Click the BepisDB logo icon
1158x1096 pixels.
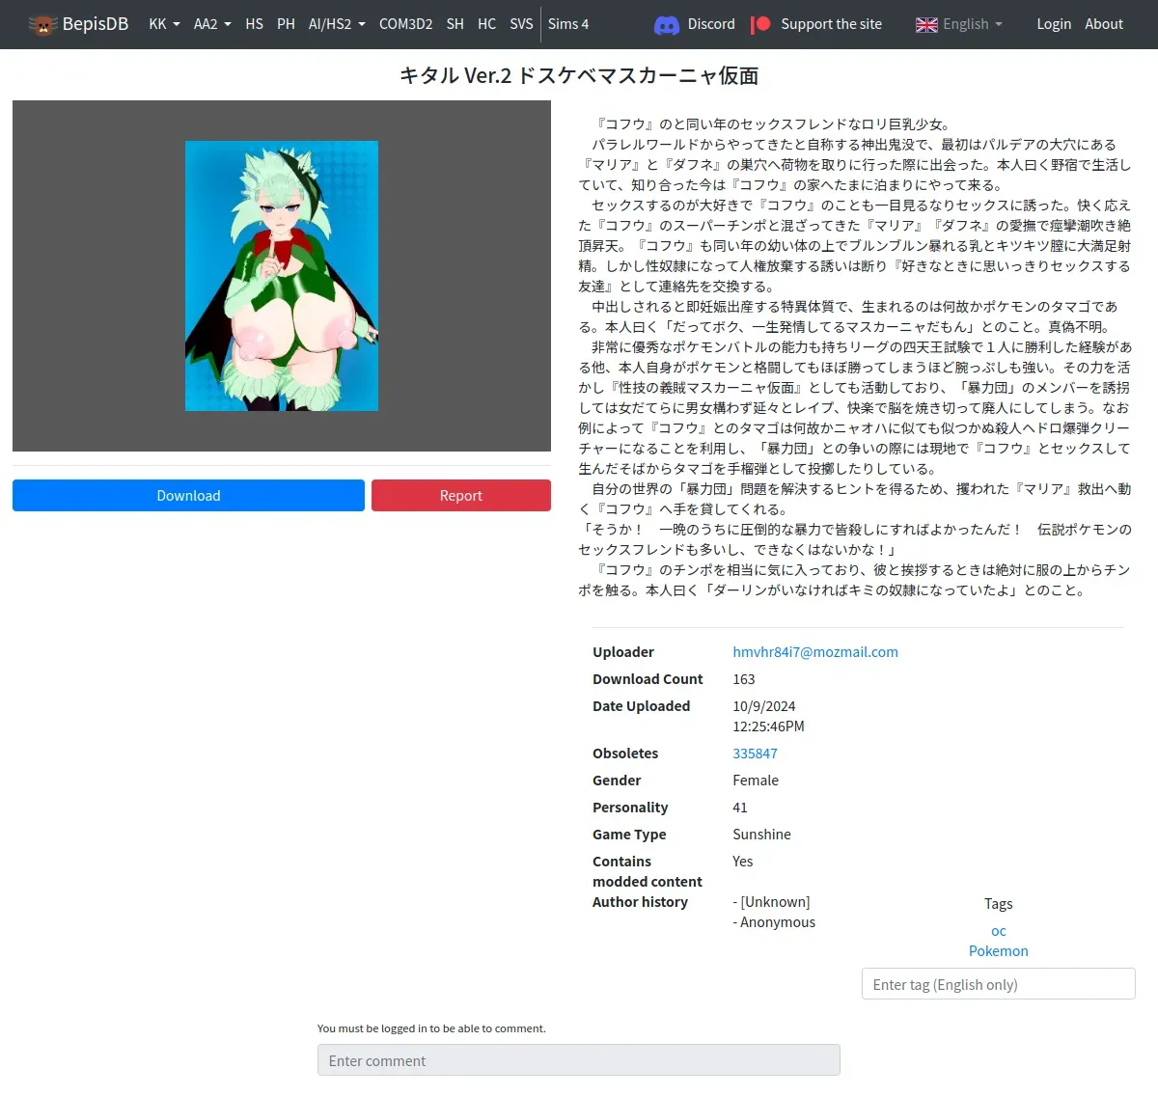pyautogui.click(x=42, y=24)
